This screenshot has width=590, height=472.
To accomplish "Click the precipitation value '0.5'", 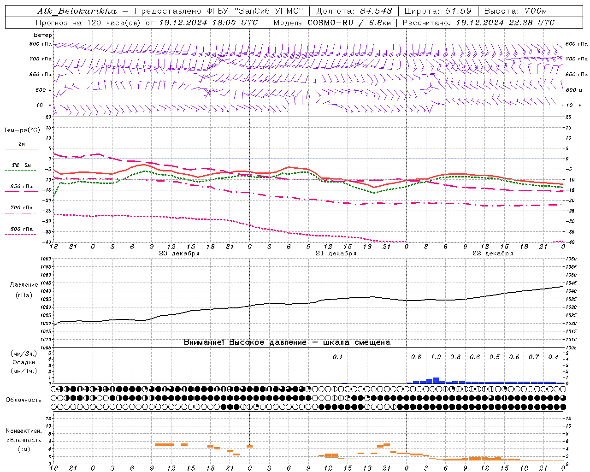I will tap(495, 357).
